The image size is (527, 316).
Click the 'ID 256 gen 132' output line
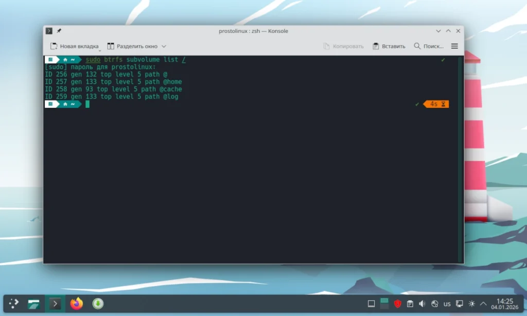106,74
